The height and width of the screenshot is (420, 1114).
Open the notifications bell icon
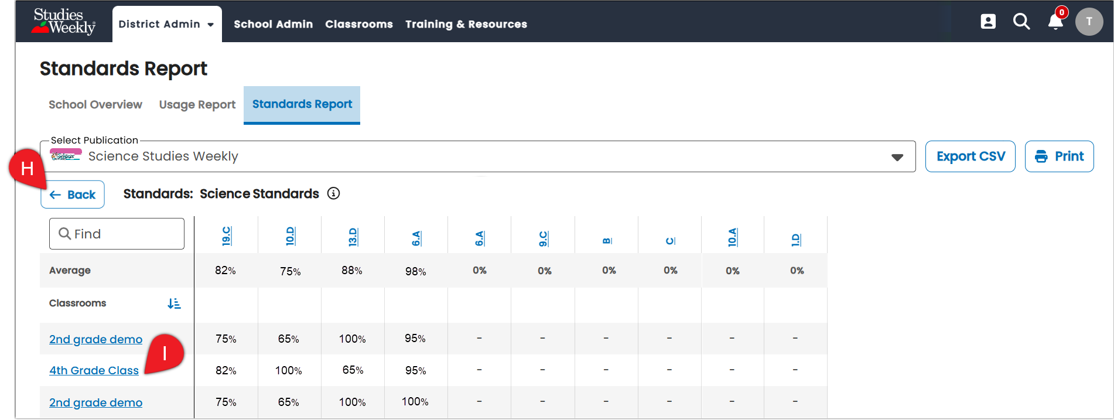tap(1055, 22)
